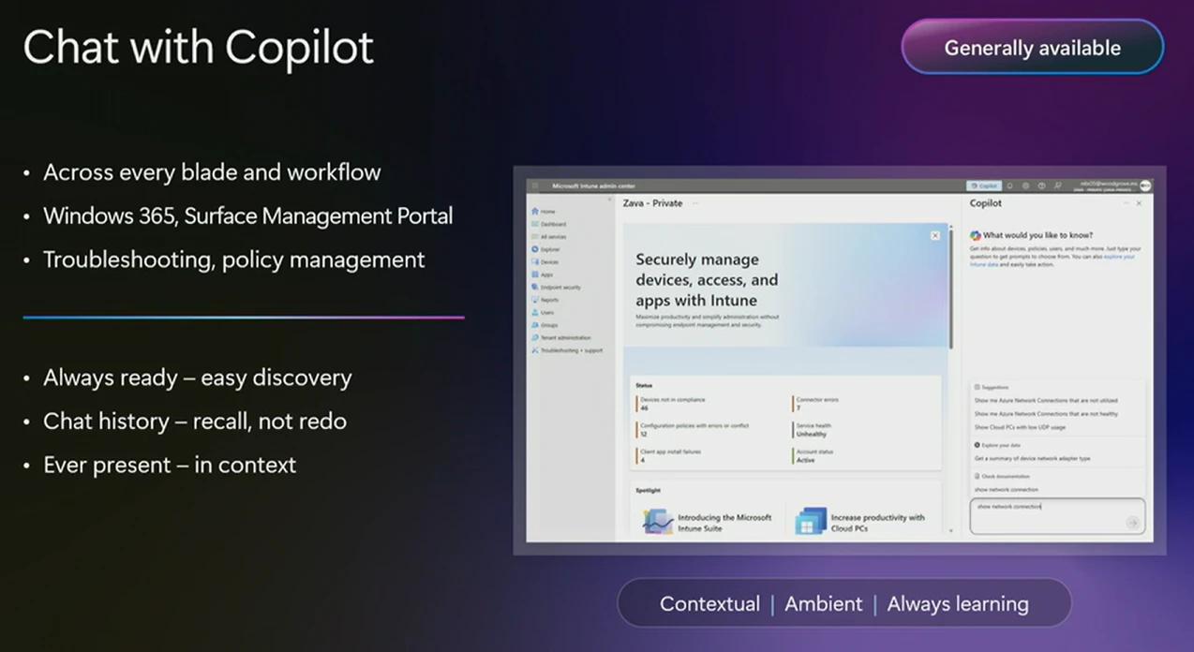Image resolution: width=1194 pixels, height=652 pixels.
Task: Click Connector errors status
Action: [816, 404]
